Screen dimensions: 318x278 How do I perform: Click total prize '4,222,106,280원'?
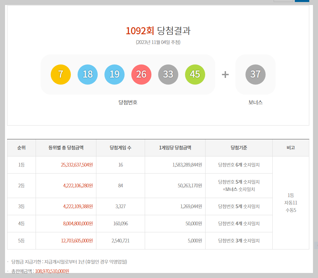click(78, 186)
